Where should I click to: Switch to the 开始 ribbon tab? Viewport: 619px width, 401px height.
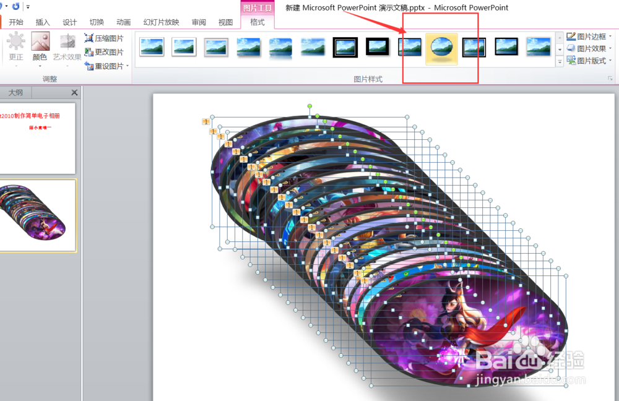[x=16, y=22]
